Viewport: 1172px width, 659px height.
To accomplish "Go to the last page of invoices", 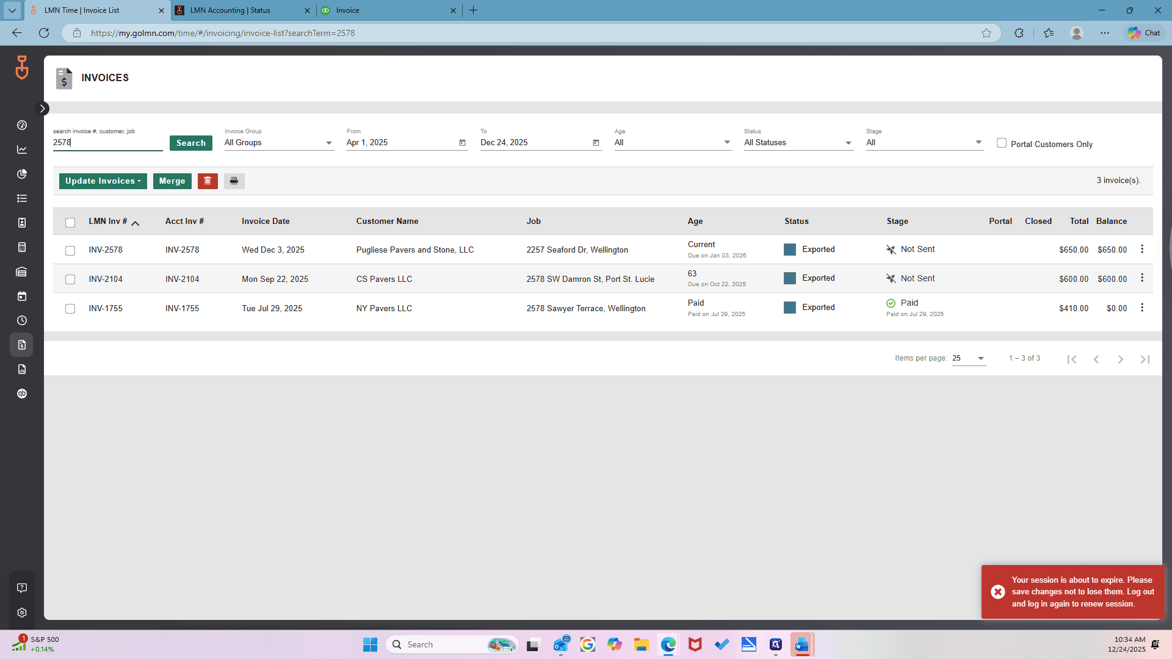I will coord(1145,359).
